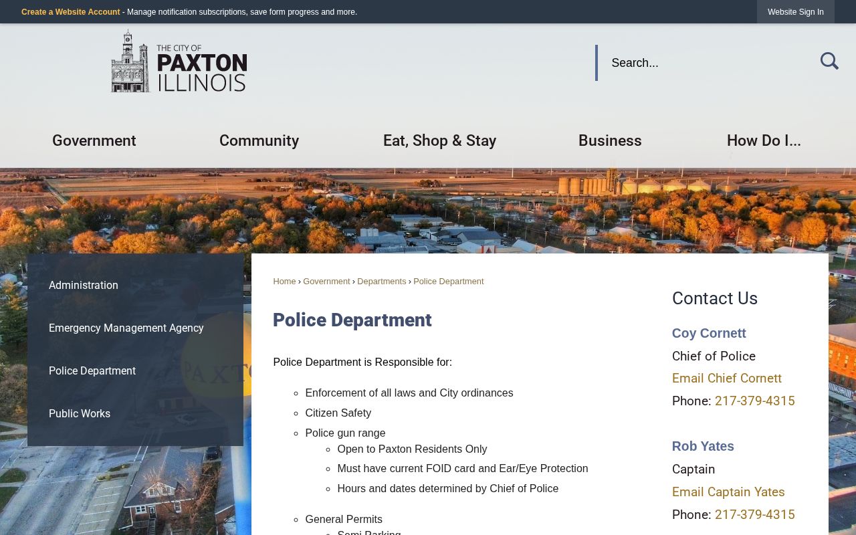Click 'Open to Paxton Residents Only' text
The image size is (856, 535).
(x=412, y=449)
